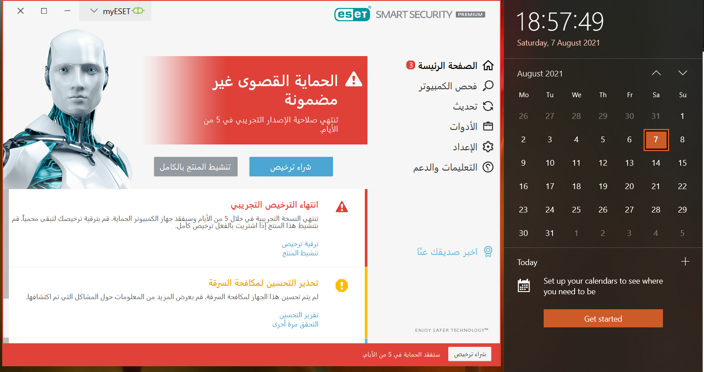Select تحديث menu item

click(x=465, y=106)
